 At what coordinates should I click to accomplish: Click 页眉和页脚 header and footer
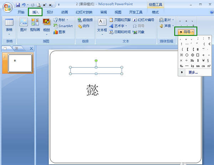(120, 20)
